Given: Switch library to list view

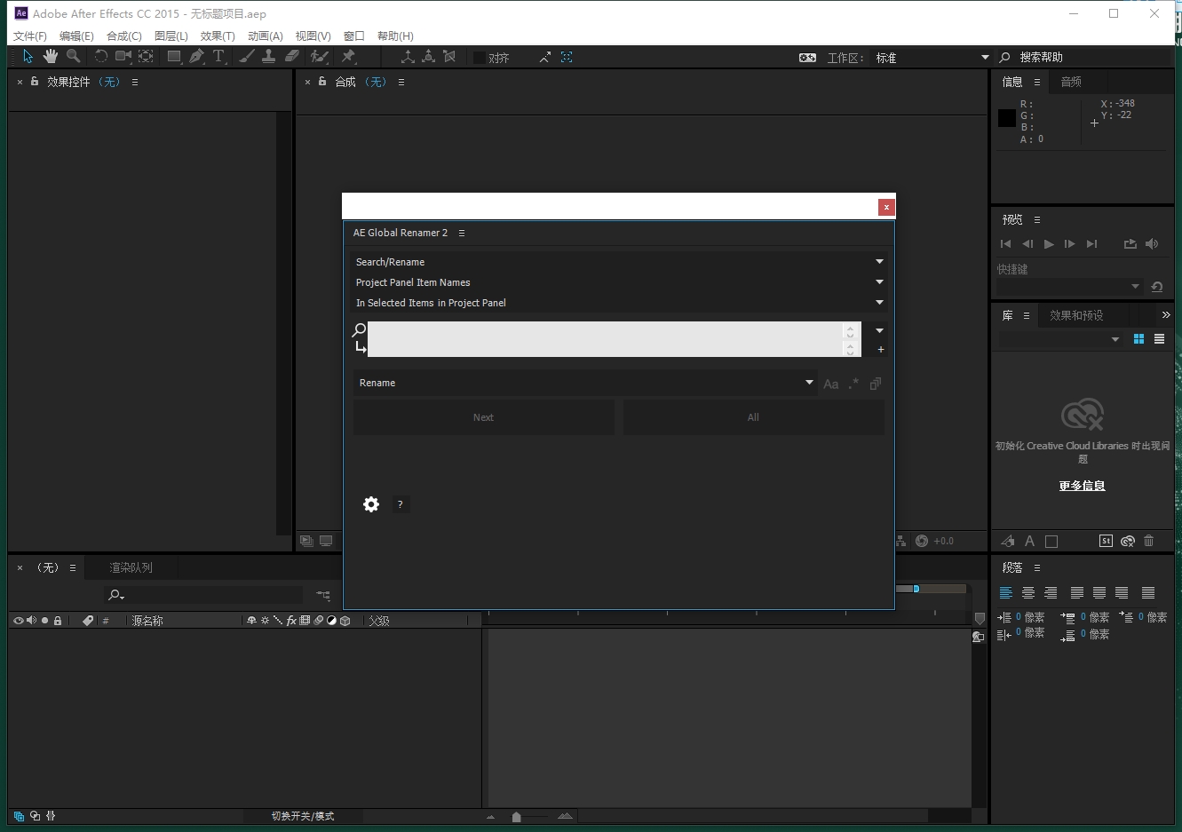Looking at the screenshot, I should coord(1159,339).
